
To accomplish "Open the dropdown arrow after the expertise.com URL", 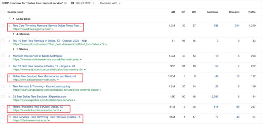I will coord(74,100).
